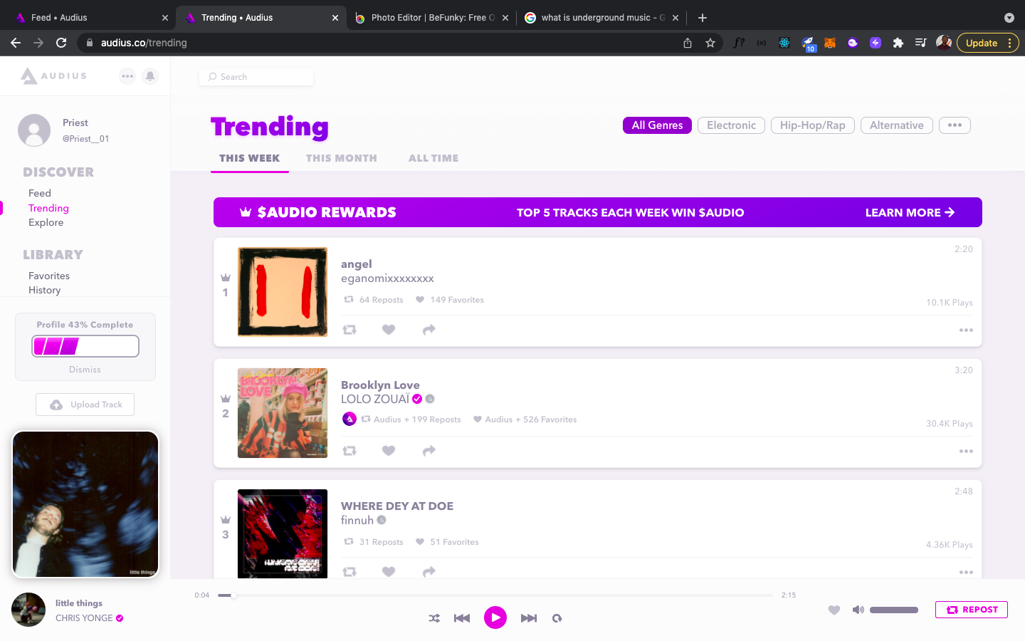Open more options for angel track
The height and width of the screenshot is (641, 1025).
click(x=966, y=330)
